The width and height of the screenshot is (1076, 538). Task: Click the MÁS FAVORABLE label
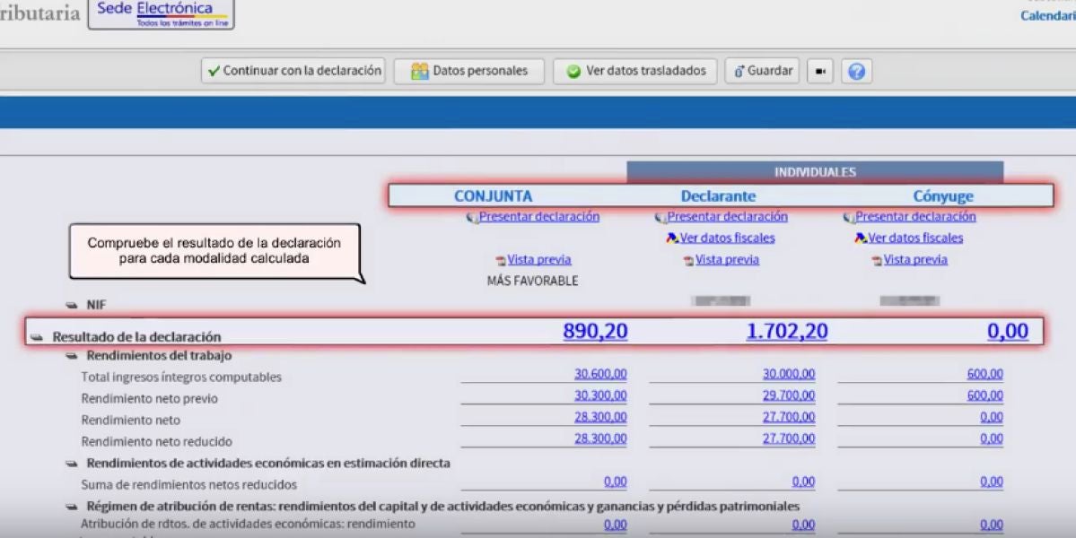pyautogui.click(x=532, y=281)
